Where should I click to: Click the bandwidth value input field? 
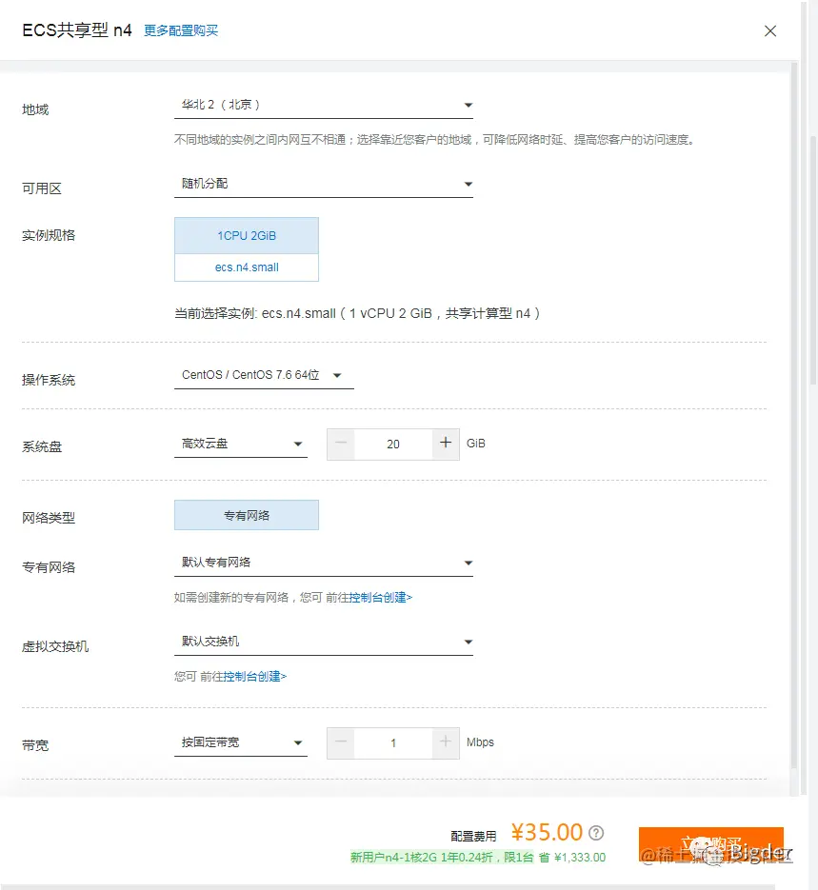[392, 742]
